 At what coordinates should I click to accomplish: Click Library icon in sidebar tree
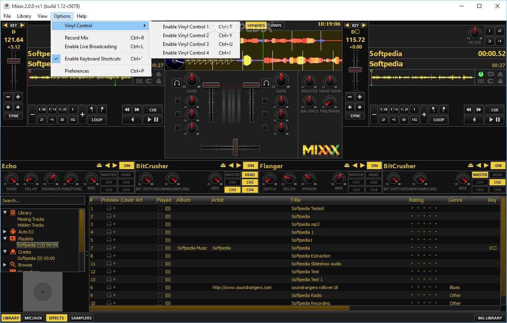[x=13, y=212]
